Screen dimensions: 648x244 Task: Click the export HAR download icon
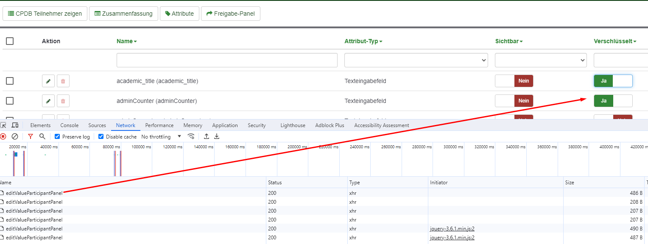point(217,136)
